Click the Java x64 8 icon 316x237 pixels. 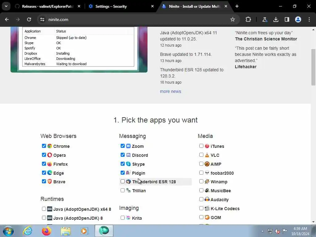50,209
